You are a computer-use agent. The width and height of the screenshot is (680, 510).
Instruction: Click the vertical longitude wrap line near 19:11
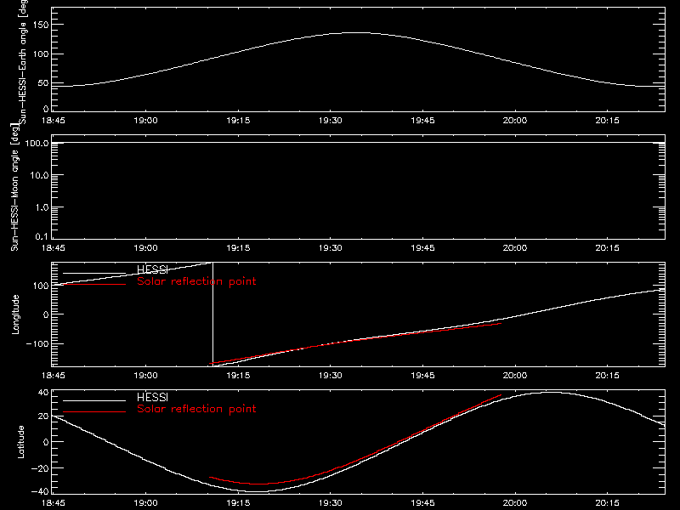[x=213, y=314]
